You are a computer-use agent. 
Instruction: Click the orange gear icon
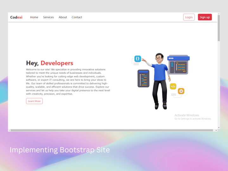tap(181, 91)
